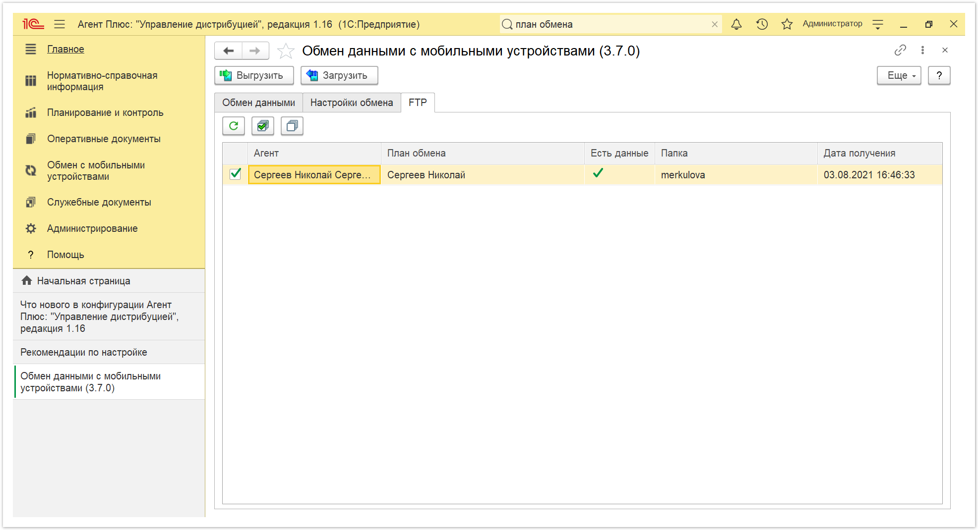Image resolution: width=978 pixels, height=530 pixels.
Task: Open Планирование и контроль section
Action: tap(105, 112)
